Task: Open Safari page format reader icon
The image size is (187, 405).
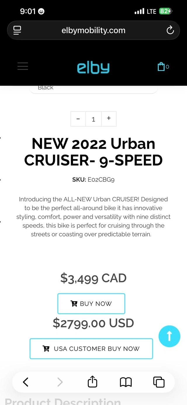Action: pyautogui.click(x=18, y=30)
